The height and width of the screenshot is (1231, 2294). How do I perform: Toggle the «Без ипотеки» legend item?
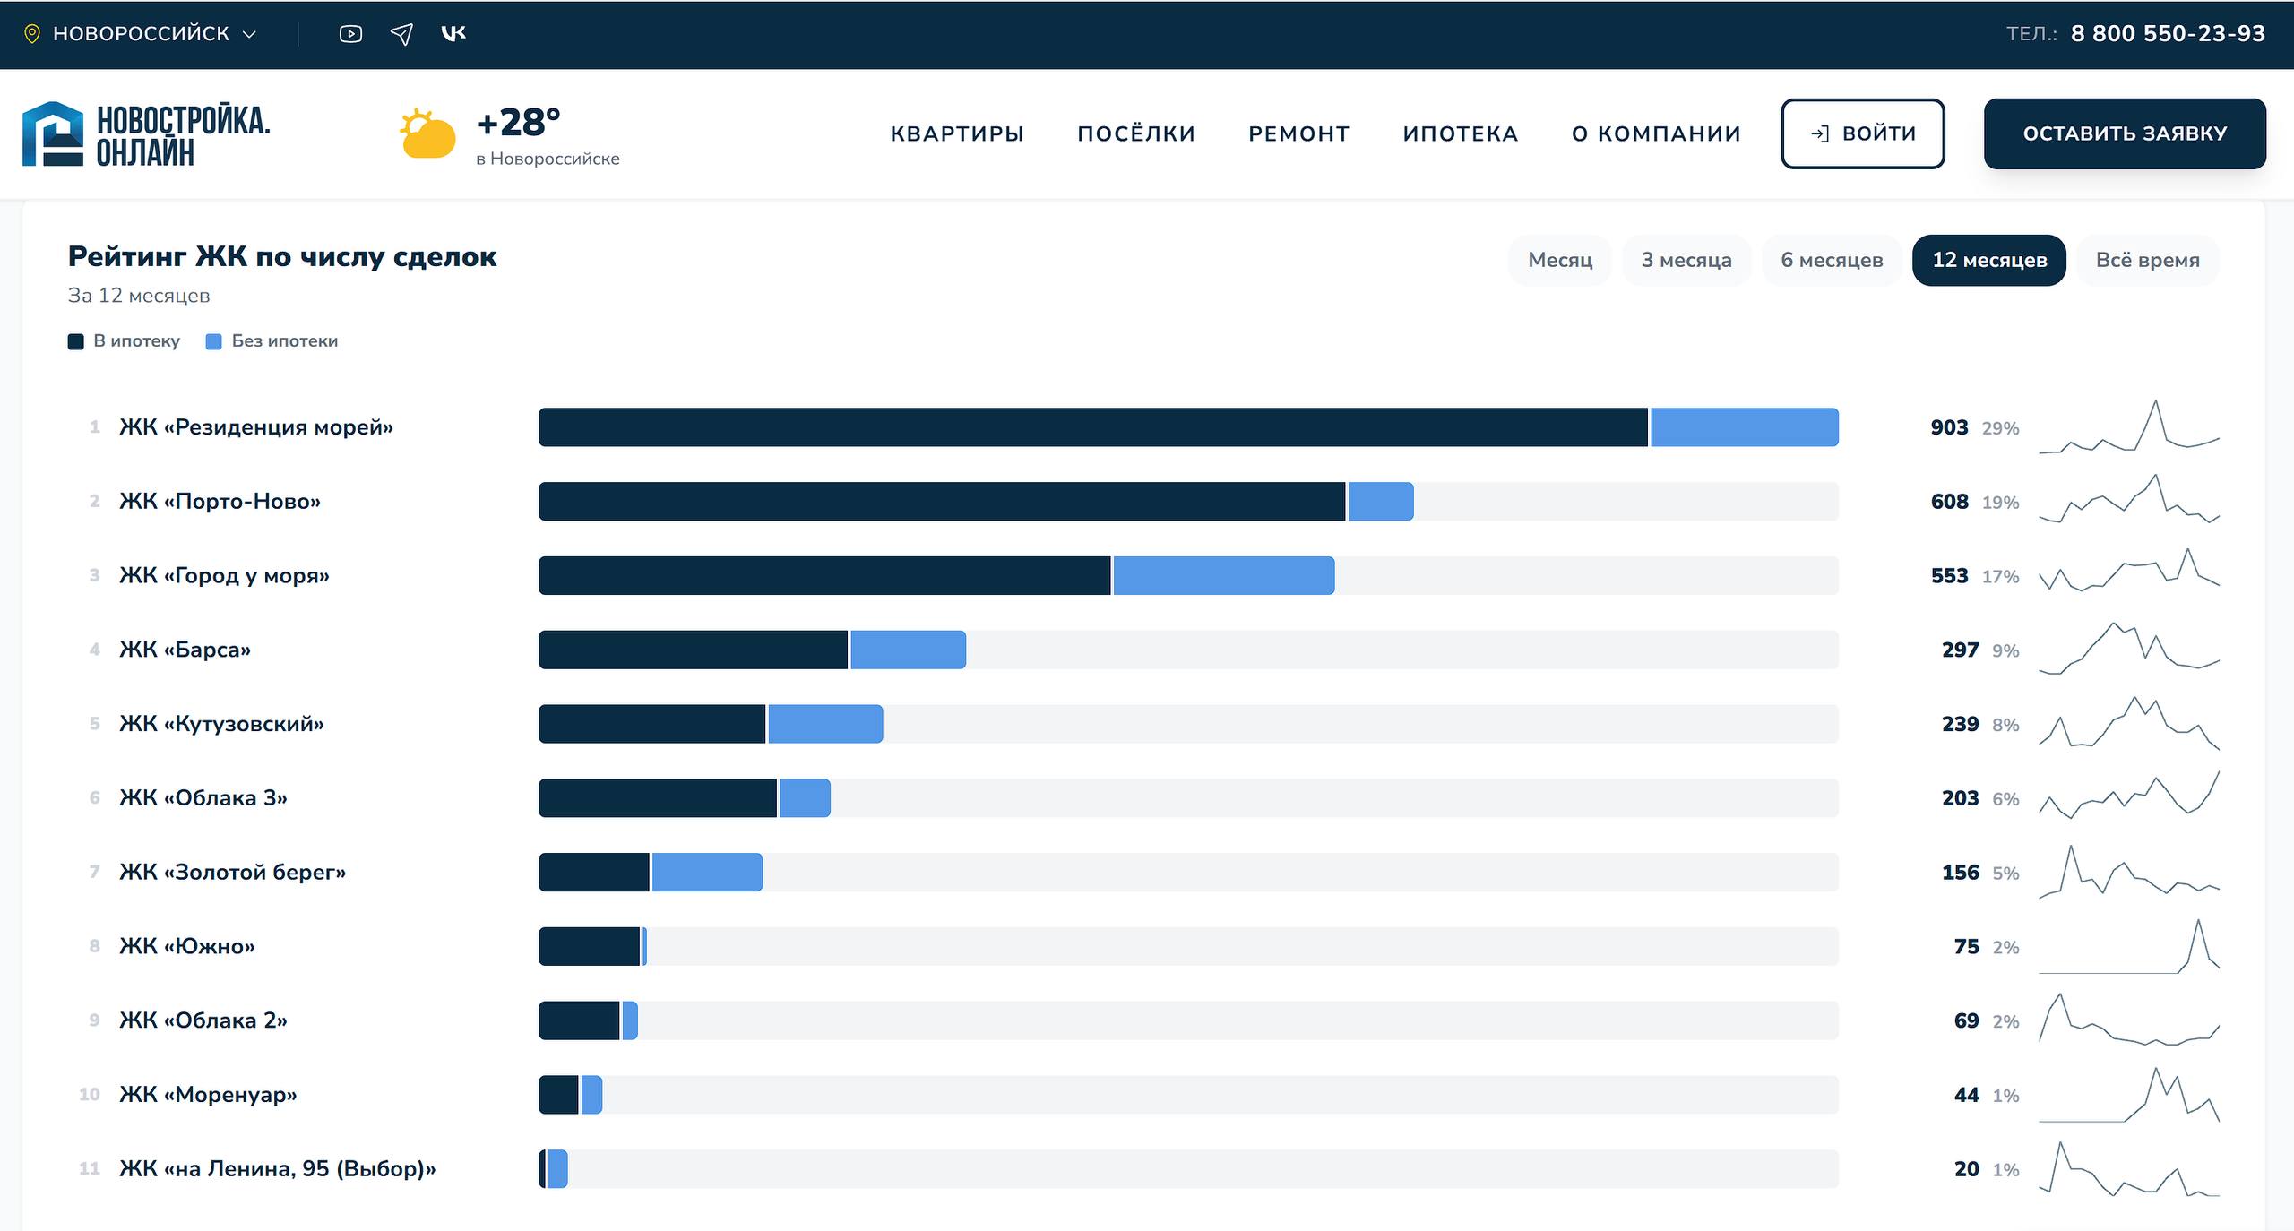click(272, 340)
